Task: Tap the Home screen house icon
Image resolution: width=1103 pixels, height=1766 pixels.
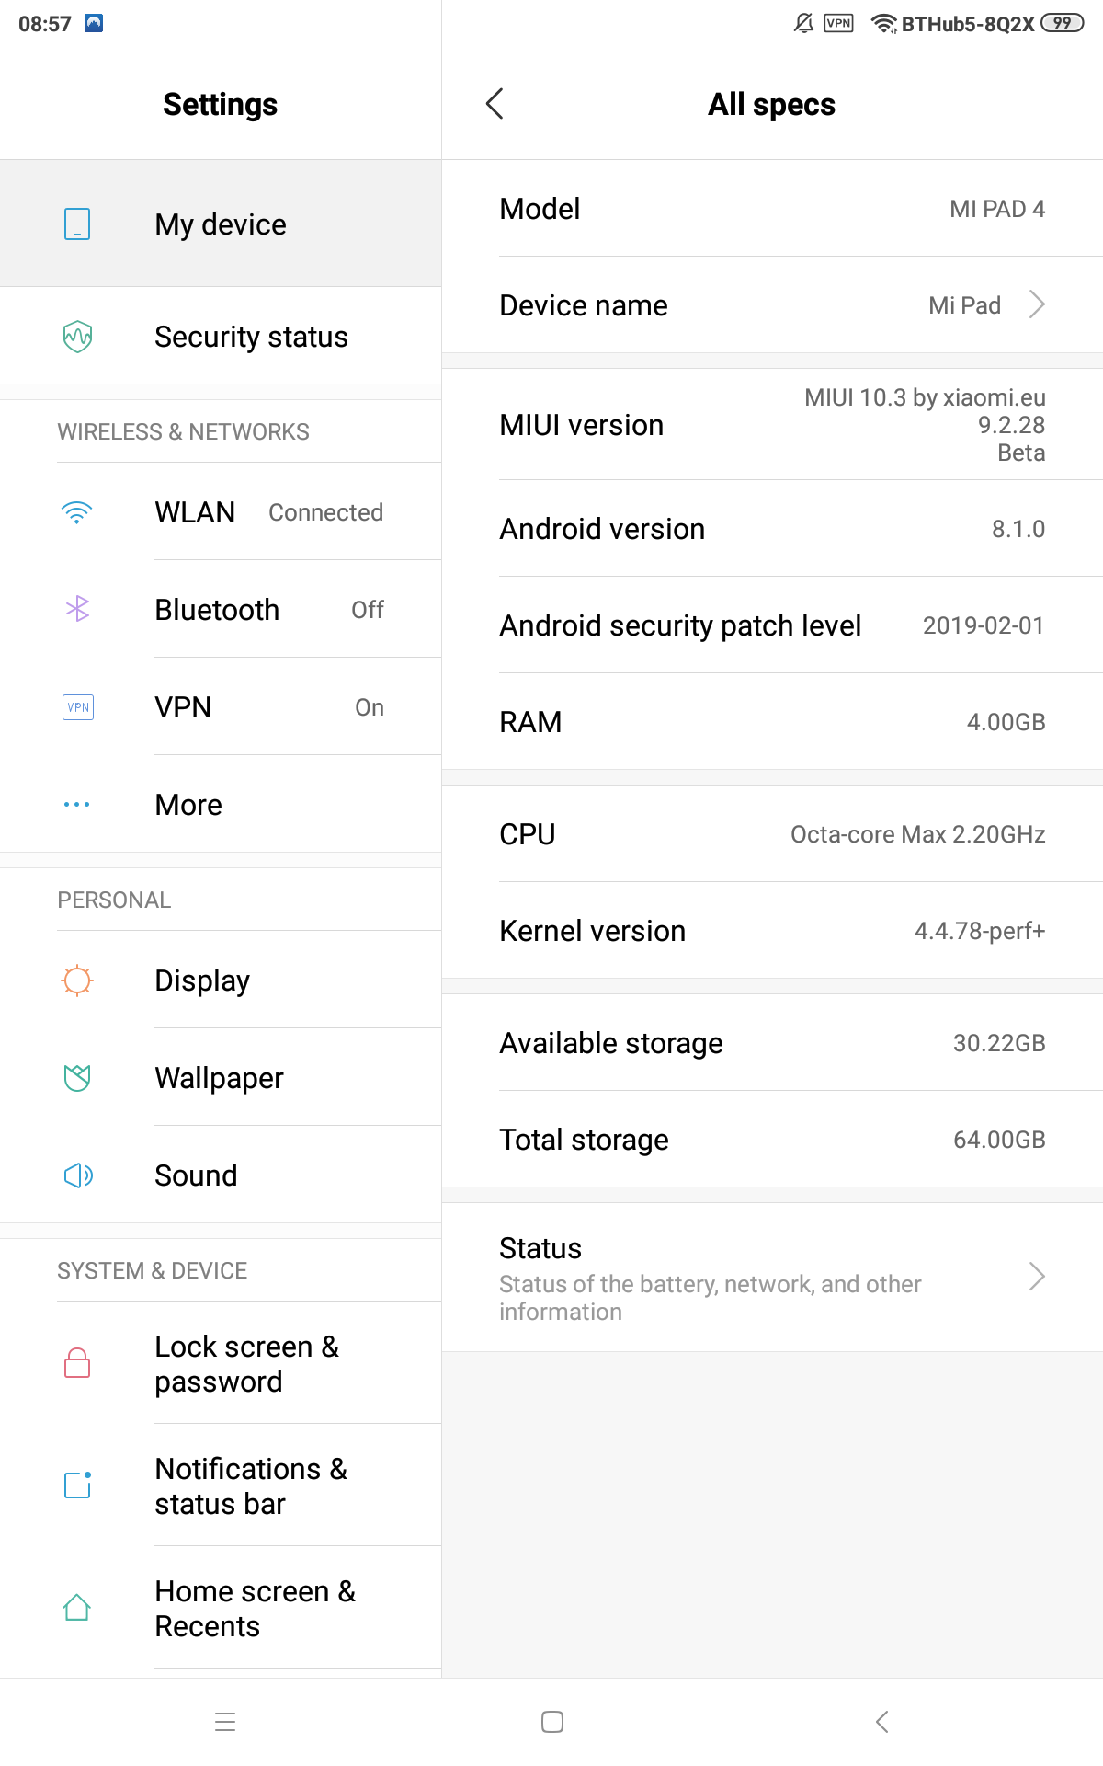Action: (x=77, y=1607)
